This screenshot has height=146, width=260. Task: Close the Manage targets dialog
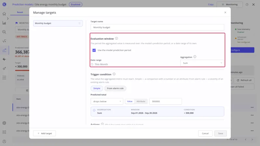click(x=225, y=12)
